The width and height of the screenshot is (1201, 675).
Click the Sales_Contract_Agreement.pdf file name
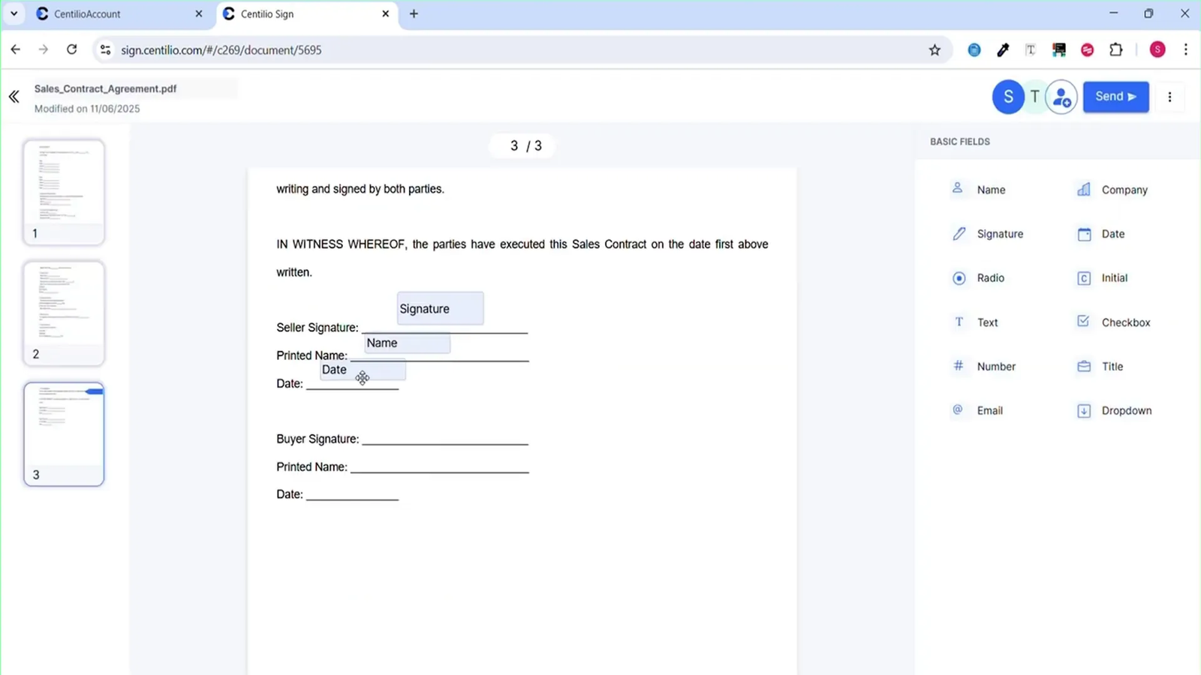pos(105,88)
